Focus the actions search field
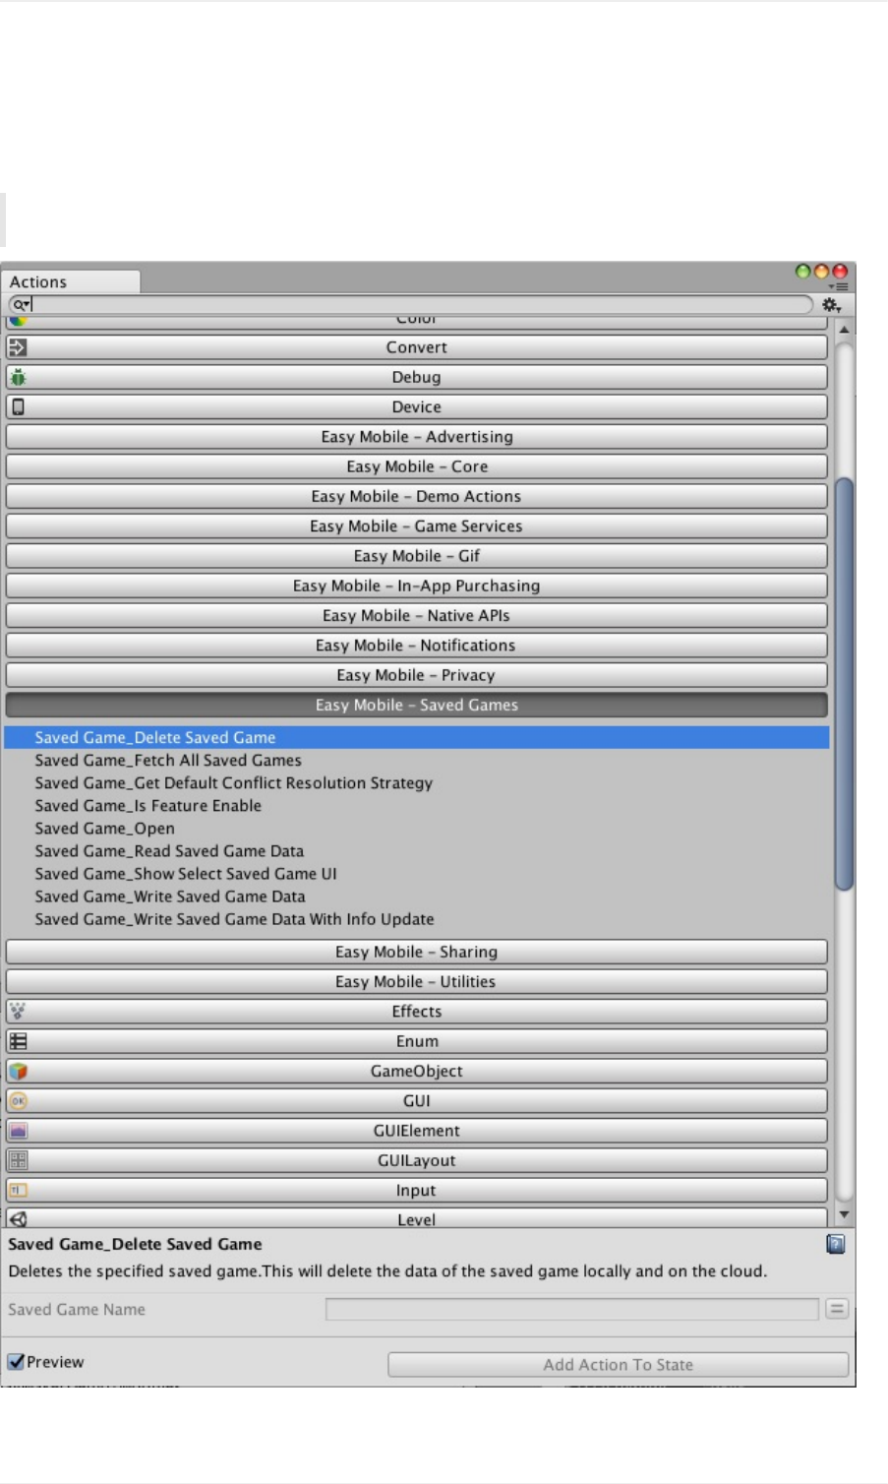Viewport: 888px width, 1484px height. pos(411,305)
